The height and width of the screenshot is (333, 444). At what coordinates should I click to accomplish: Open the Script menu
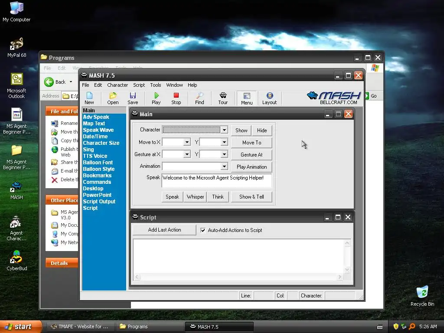pyautogui.click(x=139, y=85)
